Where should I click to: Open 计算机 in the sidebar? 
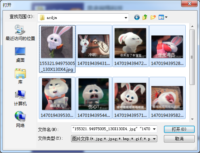tap(20, 98)
